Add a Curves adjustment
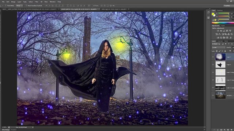This screenshot has width=234, height=131. click(224, 31)
